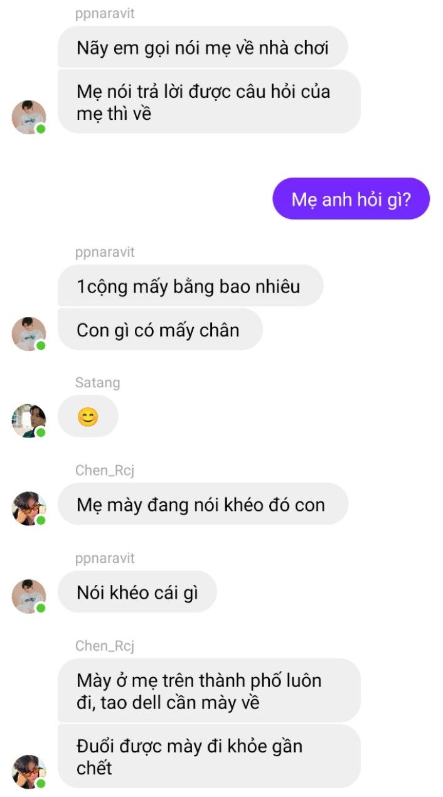Select message 'Nãy em gọi nói mẹ về nhà chơi'
The width and height of the screenshot is (443, 797).
click(203, 47)
